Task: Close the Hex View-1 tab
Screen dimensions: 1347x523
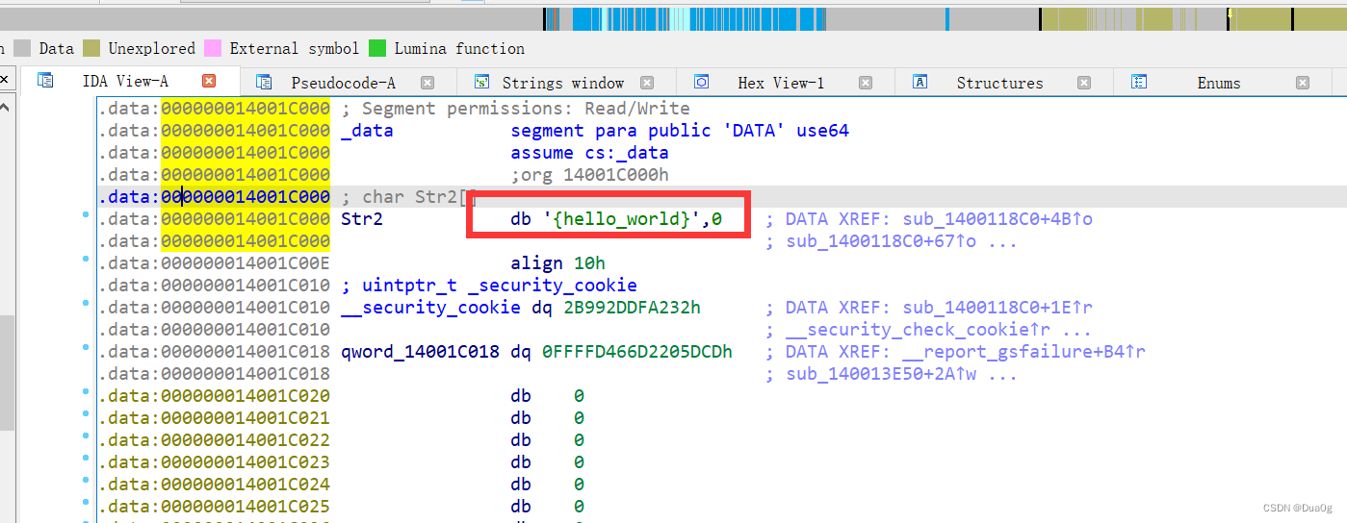Action: (866, 83)
